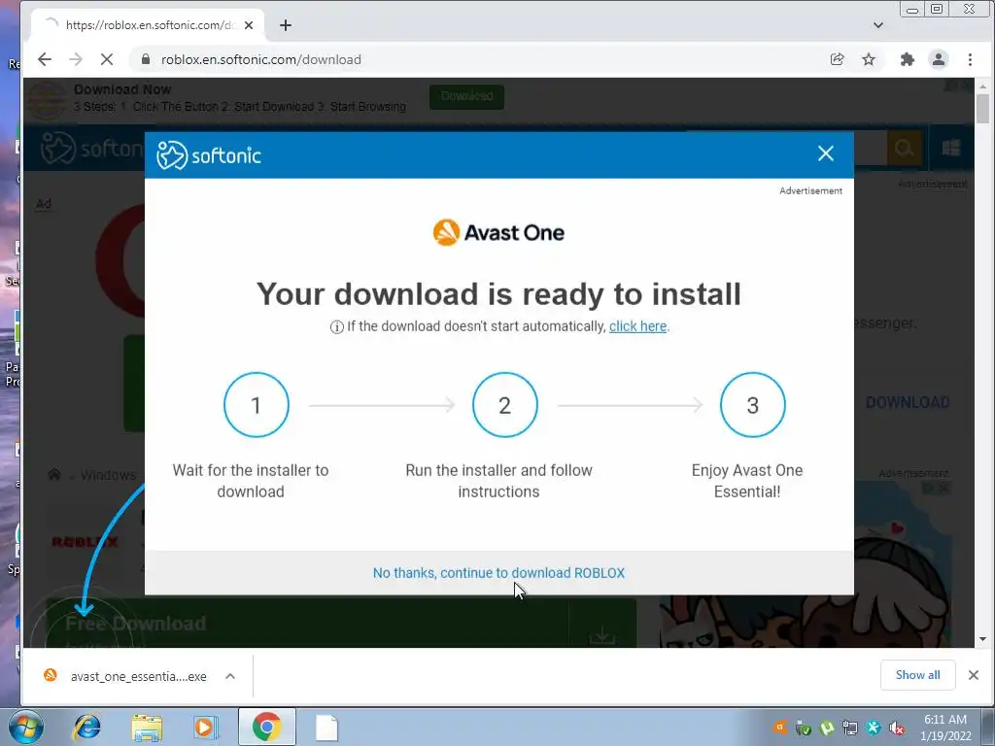Click the Softonic orange search button
The height and width of the screenshot is (746, 995).
click(904, 148)
